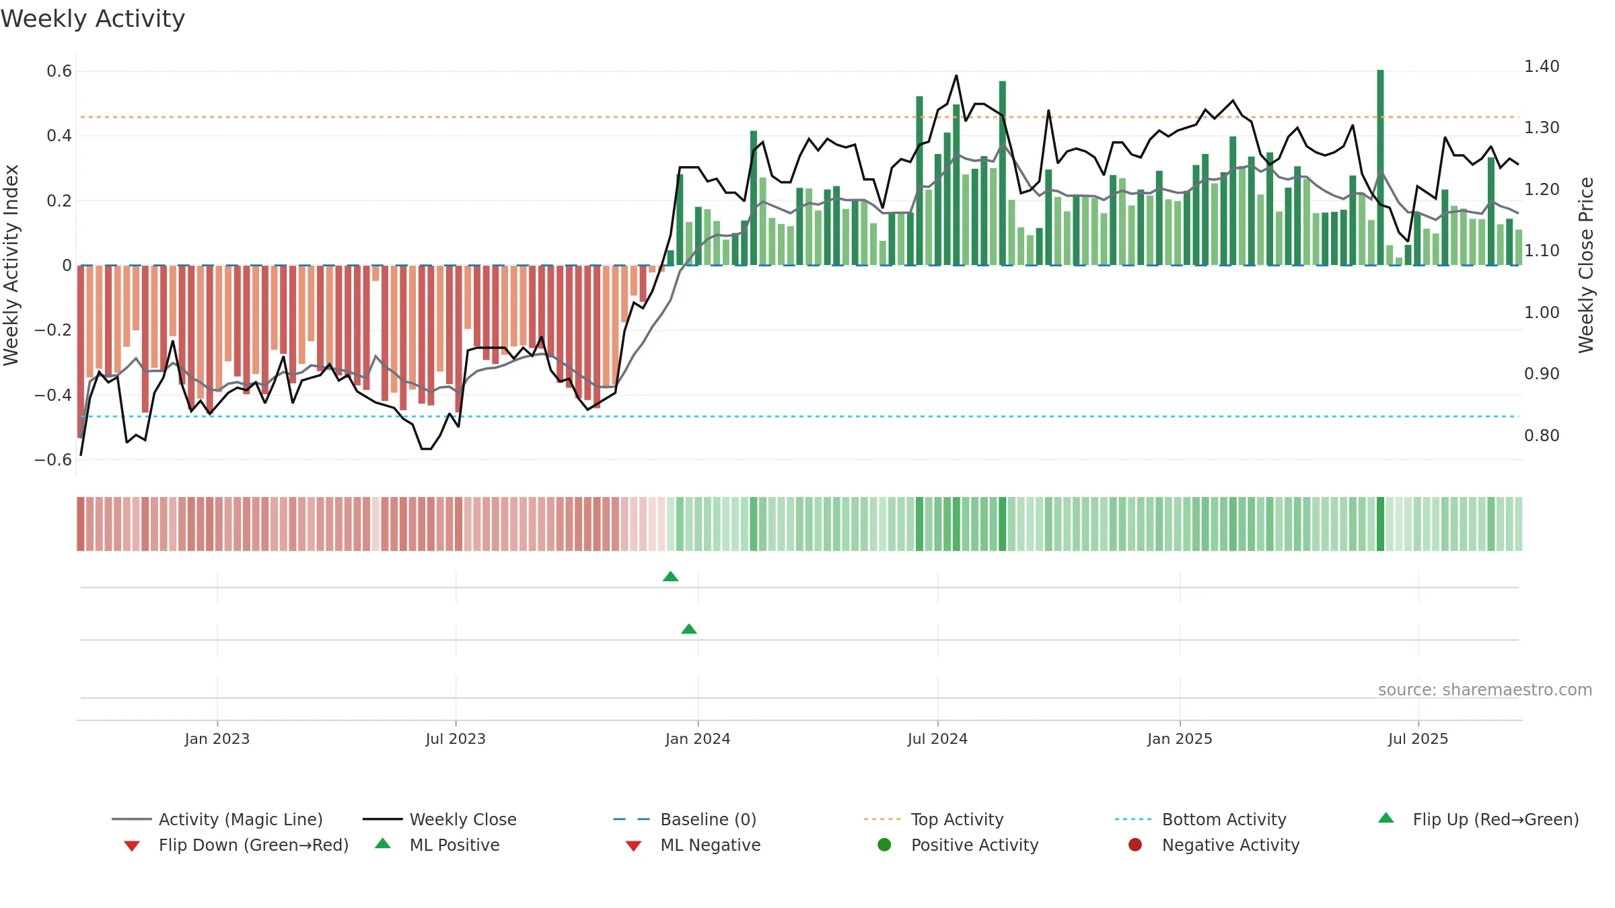Click the Jul 2025 x-axis label
The width and height of the screenshot is (1615, 908).
[x=1418, y=739]
